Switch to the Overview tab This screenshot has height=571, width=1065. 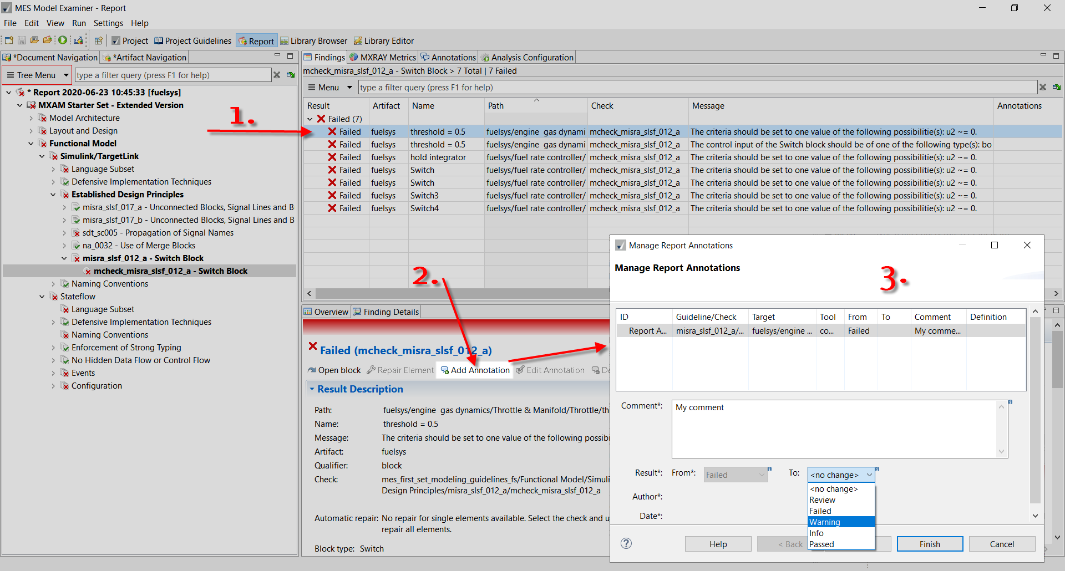pyautogui.click(x=326, y=312)
